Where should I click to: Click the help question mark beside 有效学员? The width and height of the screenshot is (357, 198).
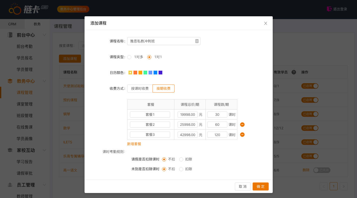coord(294,72)
